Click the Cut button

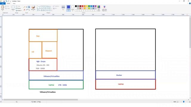pyautogui.click(x=7, y=6)
